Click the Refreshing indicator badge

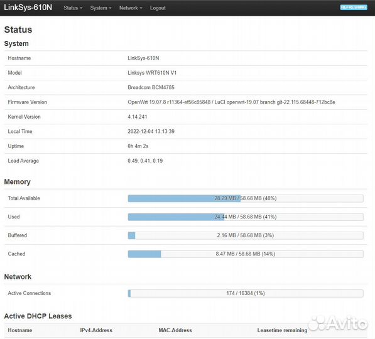(x=354, y=8)
